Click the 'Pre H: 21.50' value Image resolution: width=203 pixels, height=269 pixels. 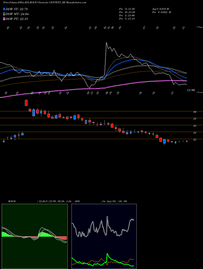click(127, 12)
